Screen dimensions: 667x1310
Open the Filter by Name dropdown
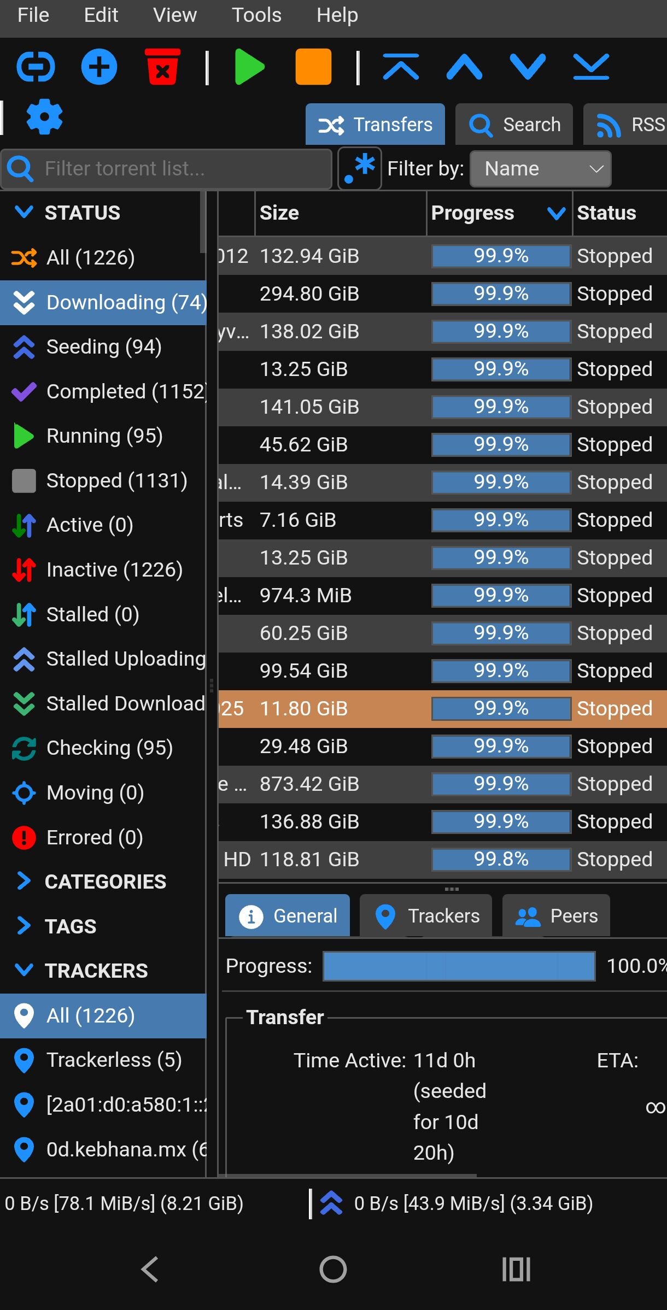coord(540,169)
